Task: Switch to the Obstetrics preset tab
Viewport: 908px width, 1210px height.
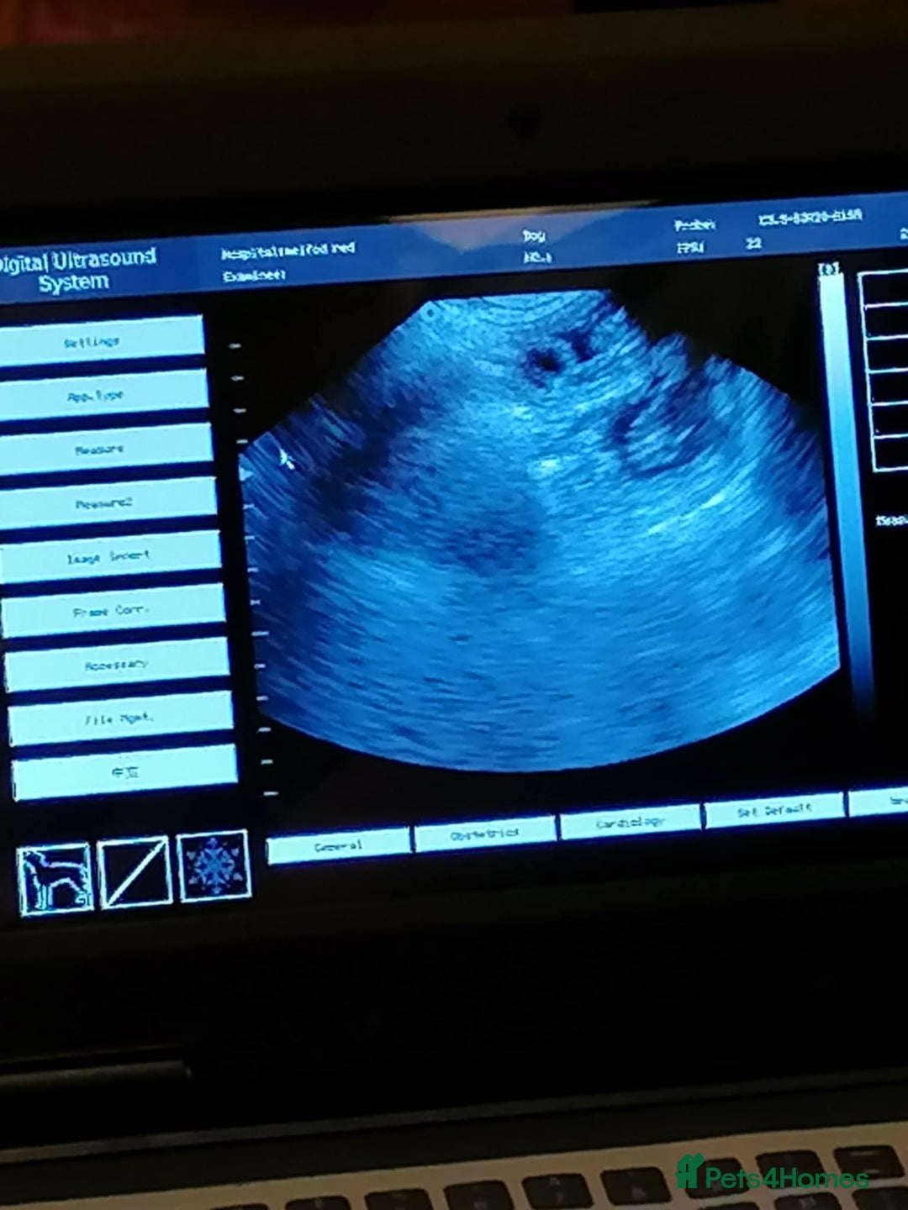Action: click(x=485, y=834)
